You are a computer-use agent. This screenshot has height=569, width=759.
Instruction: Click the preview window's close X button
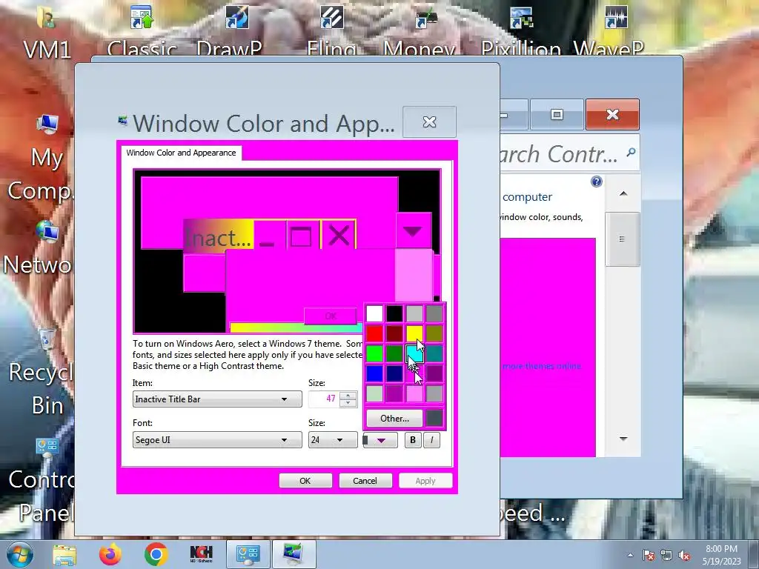[x=338, y=236]
